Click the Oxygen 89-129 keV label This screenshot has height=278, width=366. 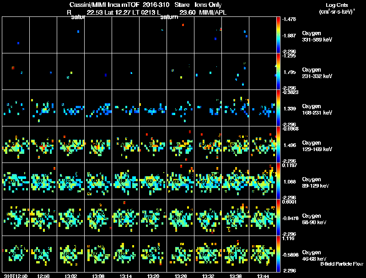click(316, 183)
